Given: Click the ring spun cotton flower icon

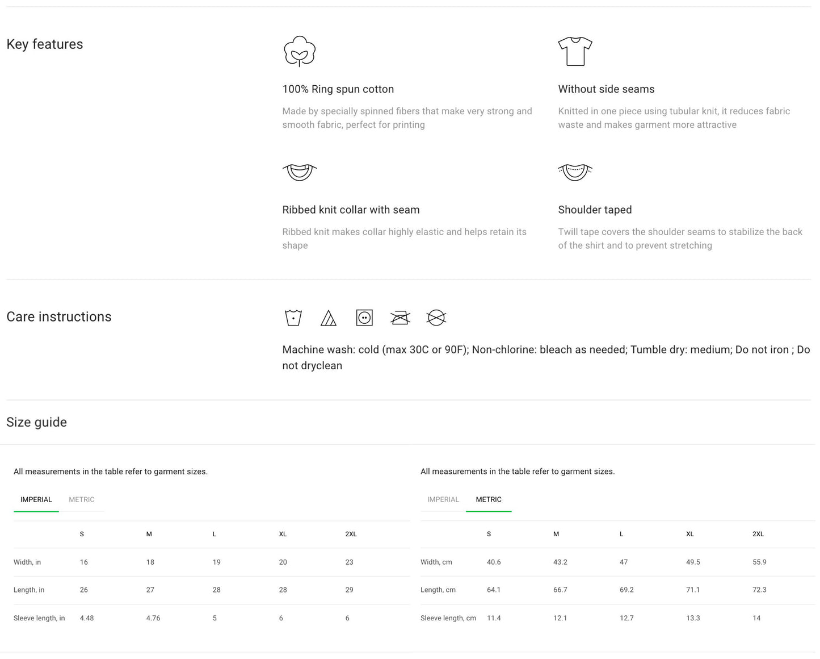Looking at the screenshot, I should (x=300, y=51).
